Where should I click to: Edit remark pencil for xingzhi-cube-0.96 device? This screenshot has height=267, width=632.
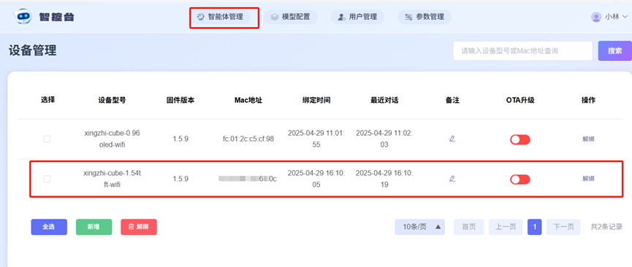[x=452, y=139]
